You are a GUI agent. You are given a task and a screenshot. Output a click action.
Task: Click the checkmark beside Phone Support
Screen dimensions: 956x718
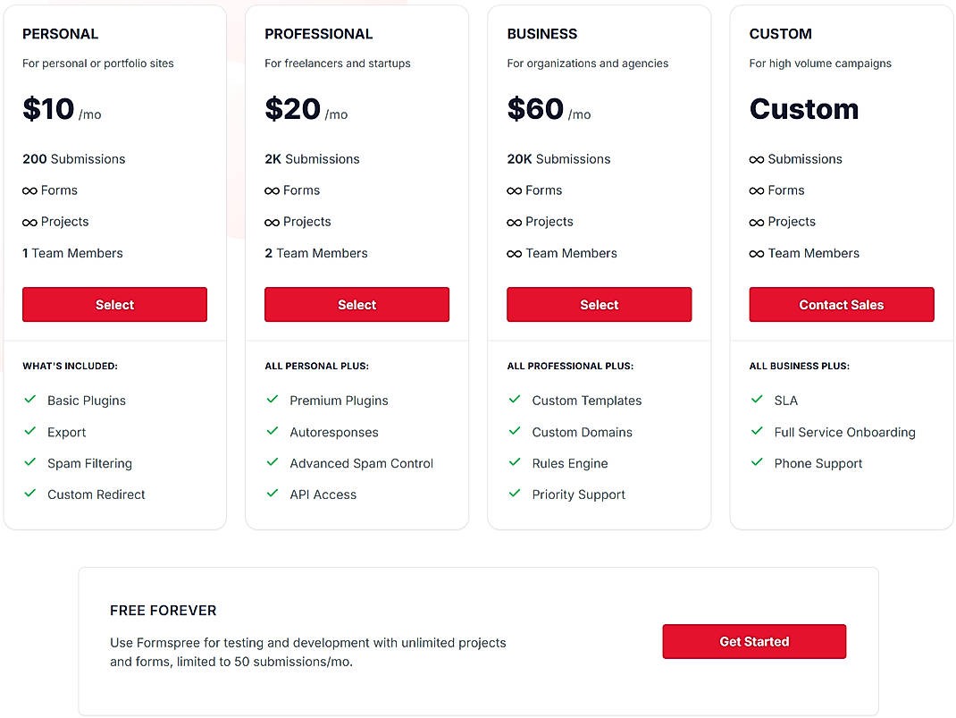pyautogui.click(x=757, y=463)
